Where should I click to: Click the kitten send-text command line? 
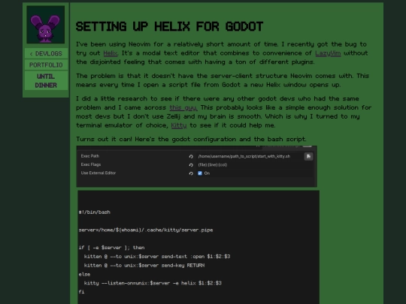point(157,257)
